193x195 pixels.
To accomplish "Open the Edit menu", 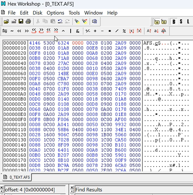I will click(24, 13).
